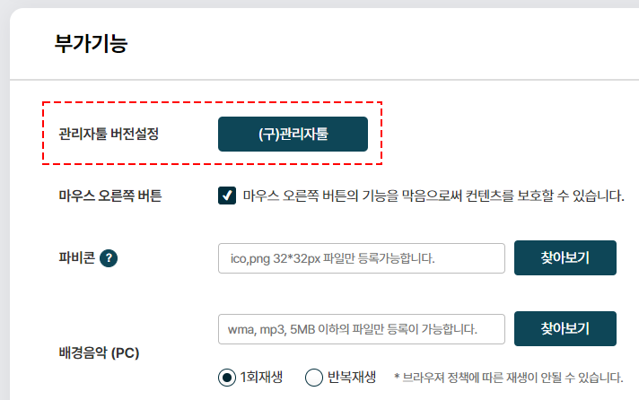Open the favicon help question mark icon

point(109,258)
